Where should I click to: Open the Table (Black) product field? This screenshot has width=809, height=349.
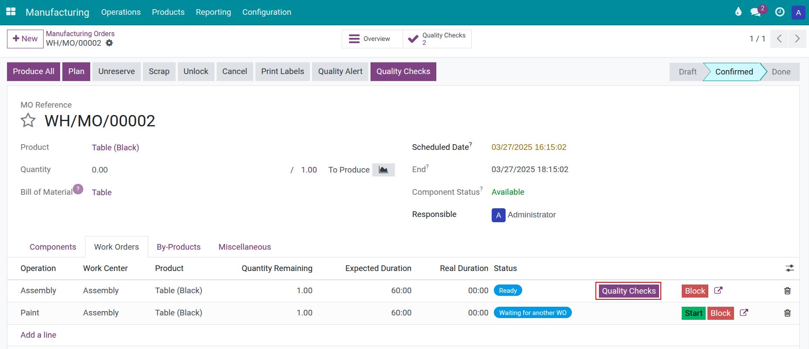point(116,148)
